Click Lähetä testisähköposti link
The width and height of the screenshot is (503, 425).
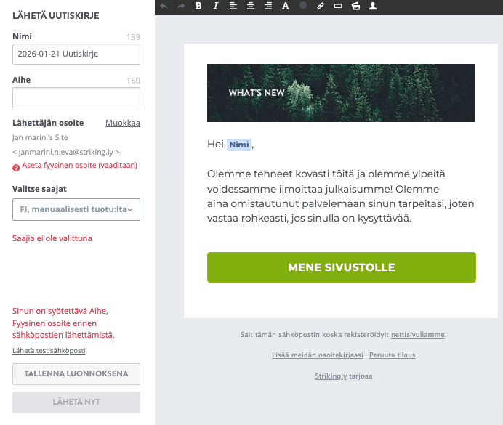[49, 350]
